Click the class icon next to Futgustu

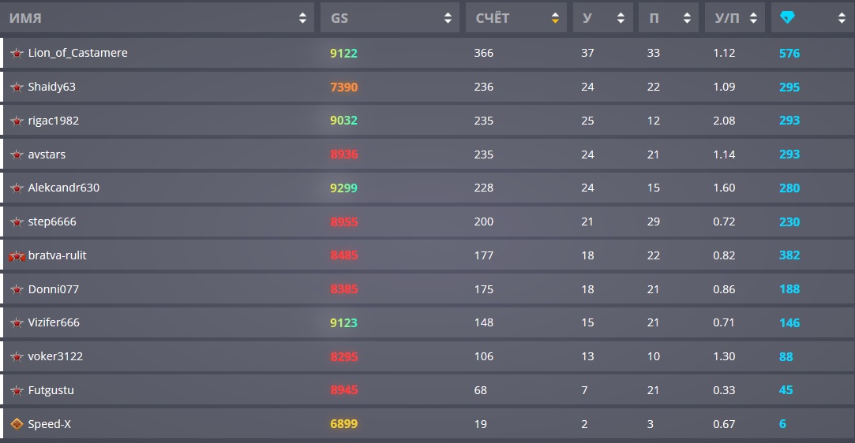pos(17,390)
